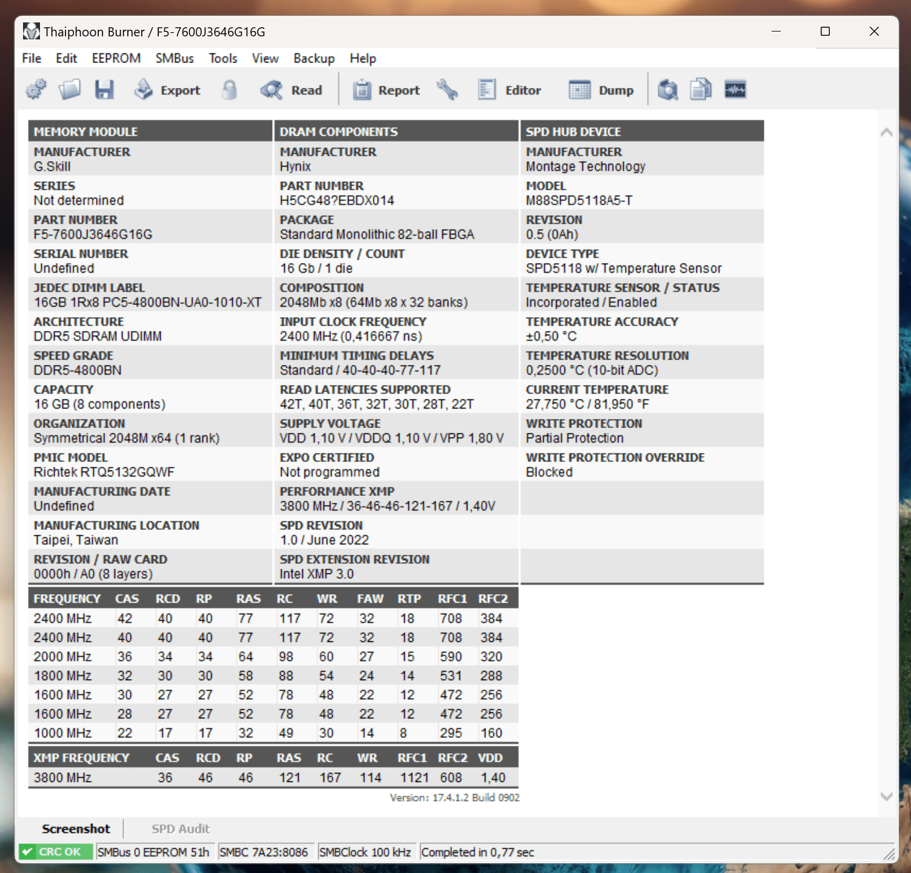This screenshot has width=911, height=873.
Task: Click the VDD 1,10 V supply voltage value
Action: coord(392,438)
